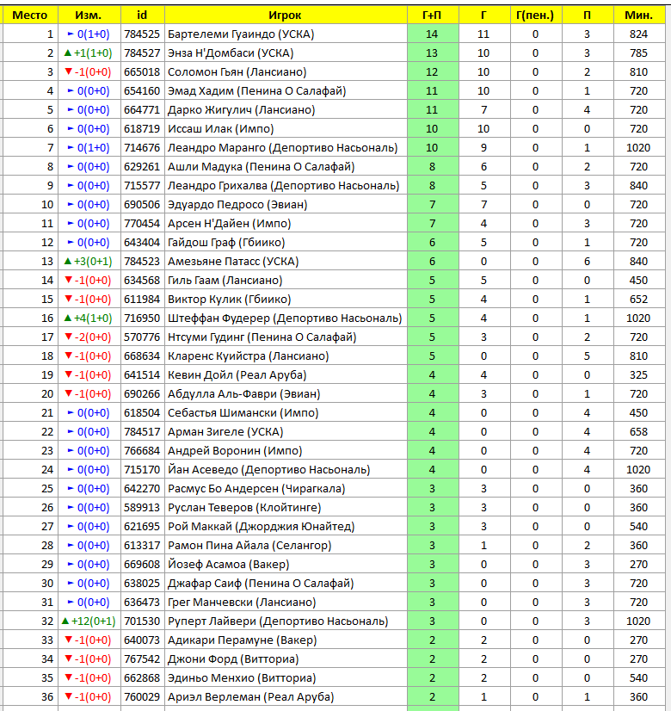Click the green up arrow in Амезьяне Патасс's row
This screenshot has width=671, height=711.
click(x=68, y=261)
